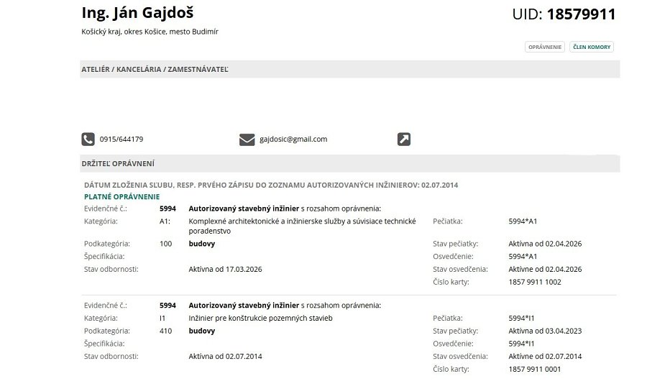The width and height of the screenshot is (670, 389).
Task: Select the Držiteľ oprávnení section header
Action: click(x=119, y=164)
